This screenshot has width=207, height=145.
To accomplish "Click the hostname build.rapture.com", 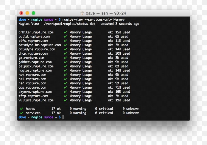I will click(x=34, y=37).
